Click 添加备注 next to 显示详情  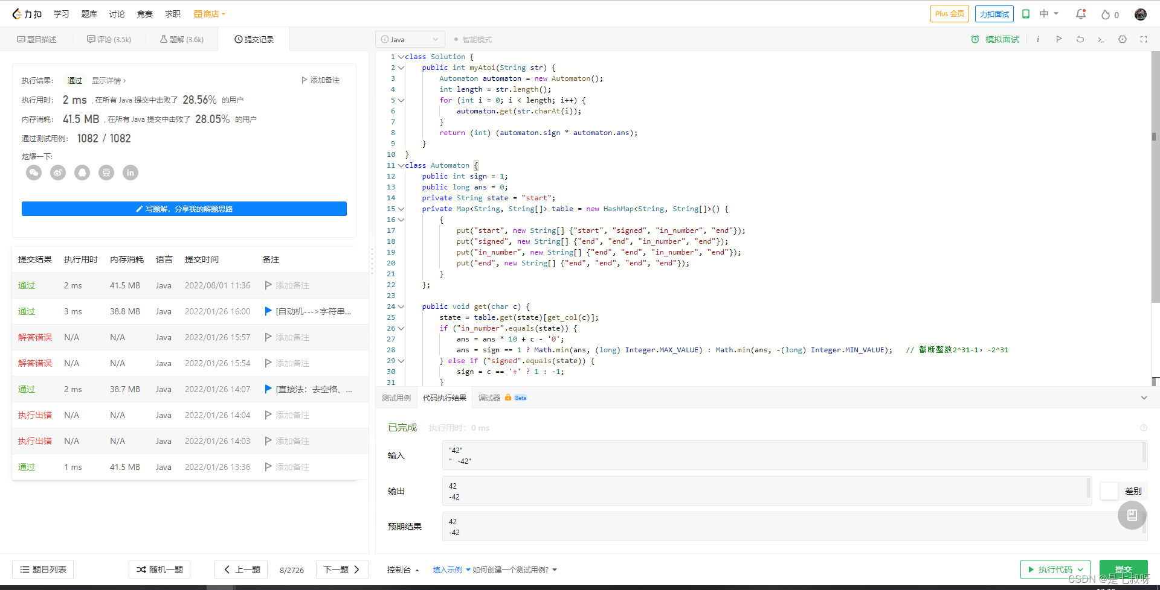point(320,80)
